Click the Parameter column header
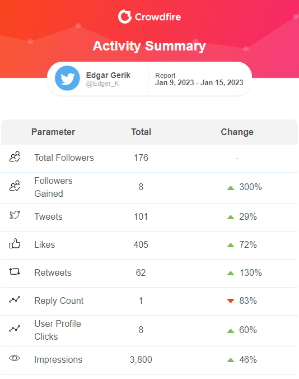299x379 pixels. [53, 132]
